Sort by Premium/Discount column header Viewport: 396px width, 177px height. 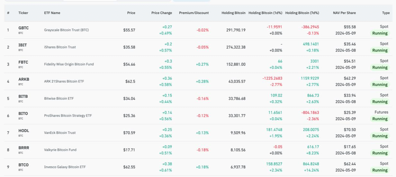[x=194, y=13]
